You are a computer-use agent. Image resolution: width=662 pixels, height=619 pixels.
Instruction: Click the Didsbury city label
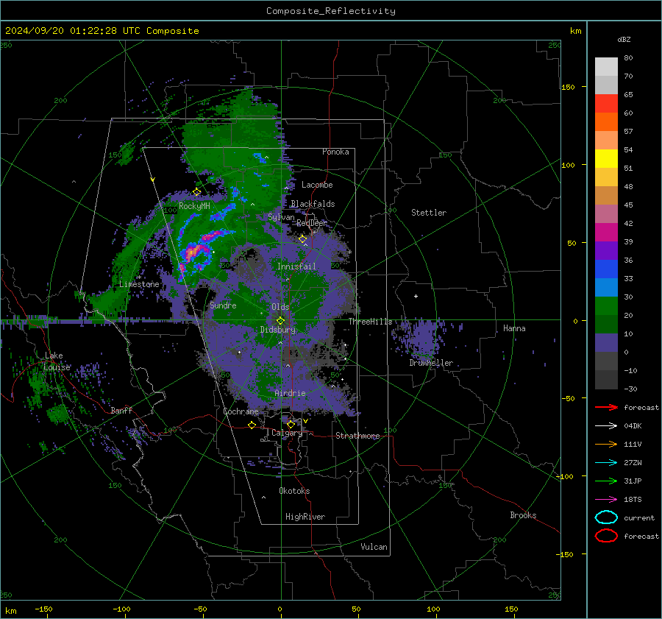click(278, 330)
